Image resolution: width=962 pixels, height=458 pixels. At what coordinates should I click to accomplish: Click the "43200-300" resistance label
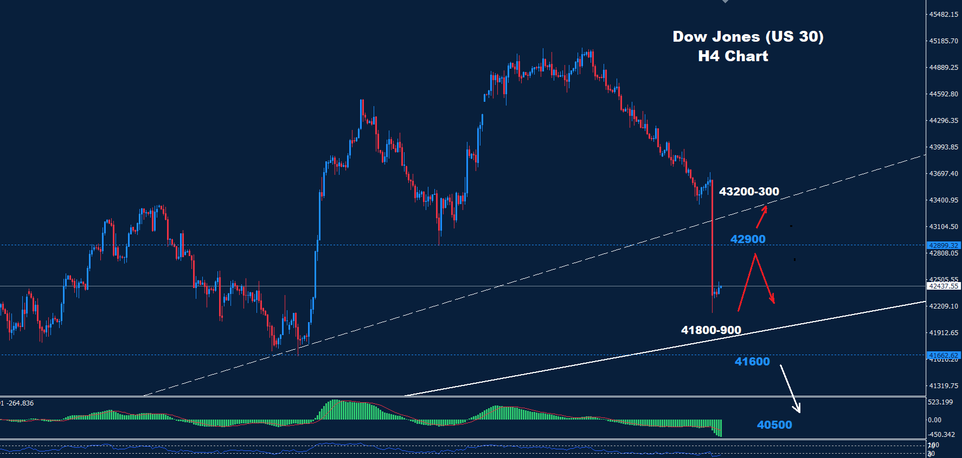click(749, 192)
